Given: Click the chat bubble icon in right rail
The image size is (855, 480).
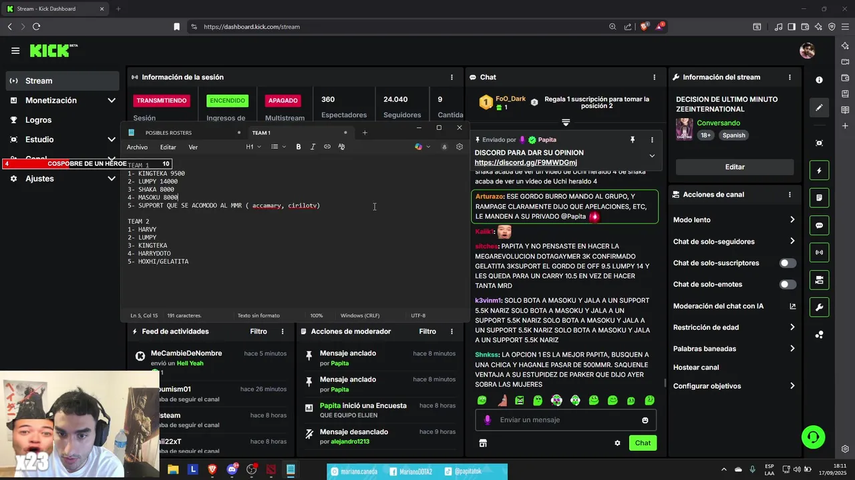Looking at the screenshot, I should 819,225.
